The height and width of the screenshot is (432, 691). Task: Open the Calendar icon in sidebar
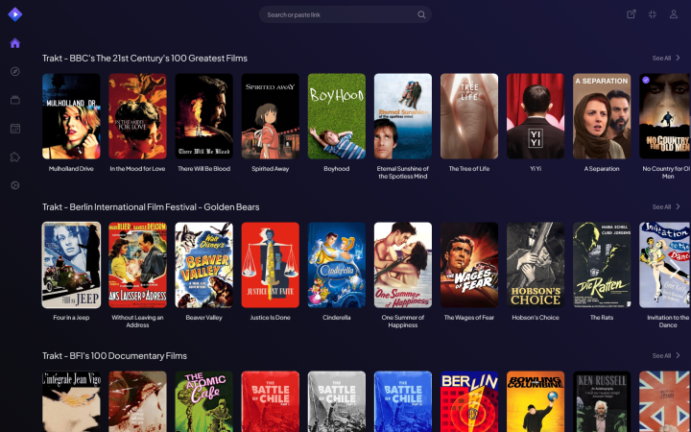[x=14, y=129]
